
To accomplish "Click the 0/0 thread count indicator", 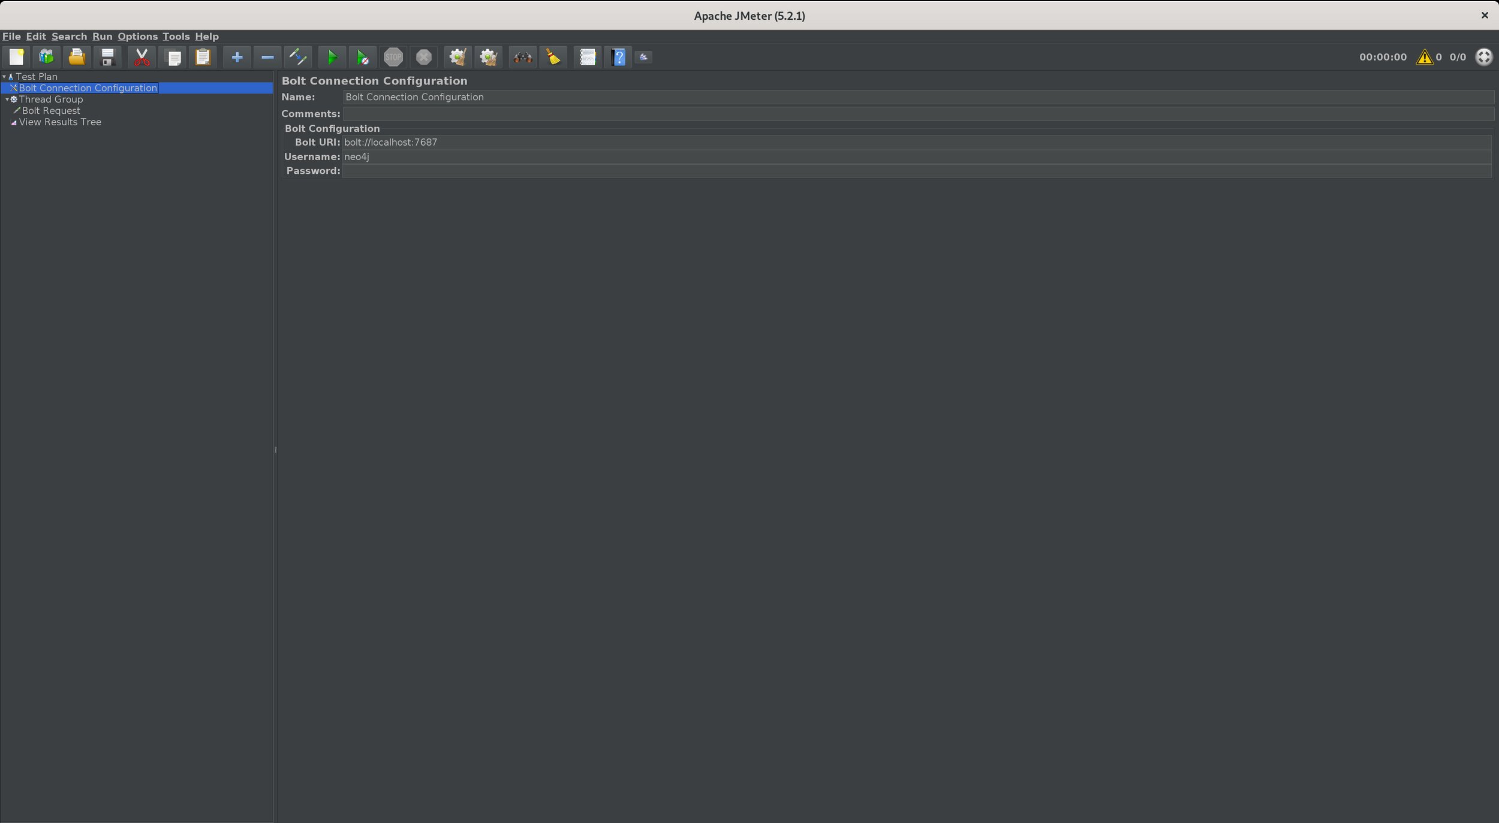I will 1458,57.
